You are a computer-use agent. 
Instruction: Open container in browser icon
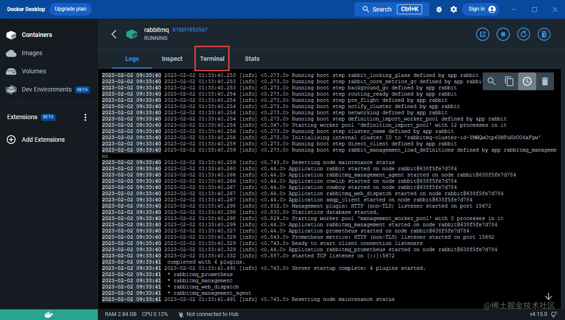483,34
